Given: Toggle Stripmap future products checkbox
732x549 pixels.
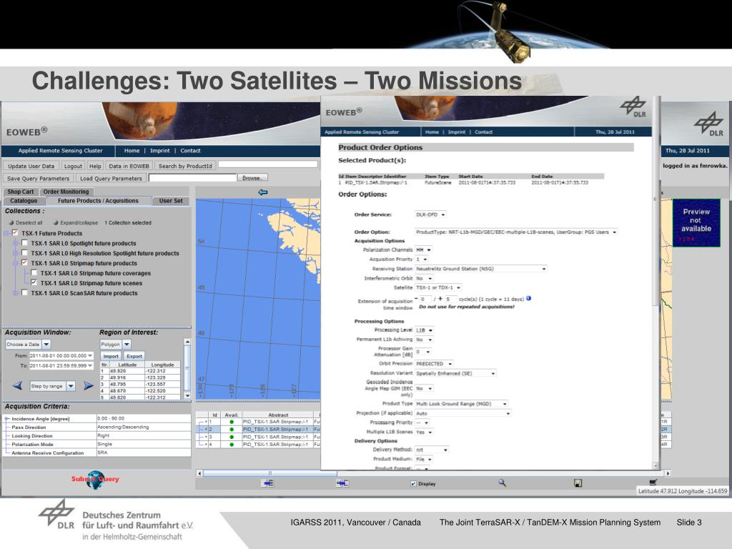Looking at the screenshot, I should (x=24, y=263).
